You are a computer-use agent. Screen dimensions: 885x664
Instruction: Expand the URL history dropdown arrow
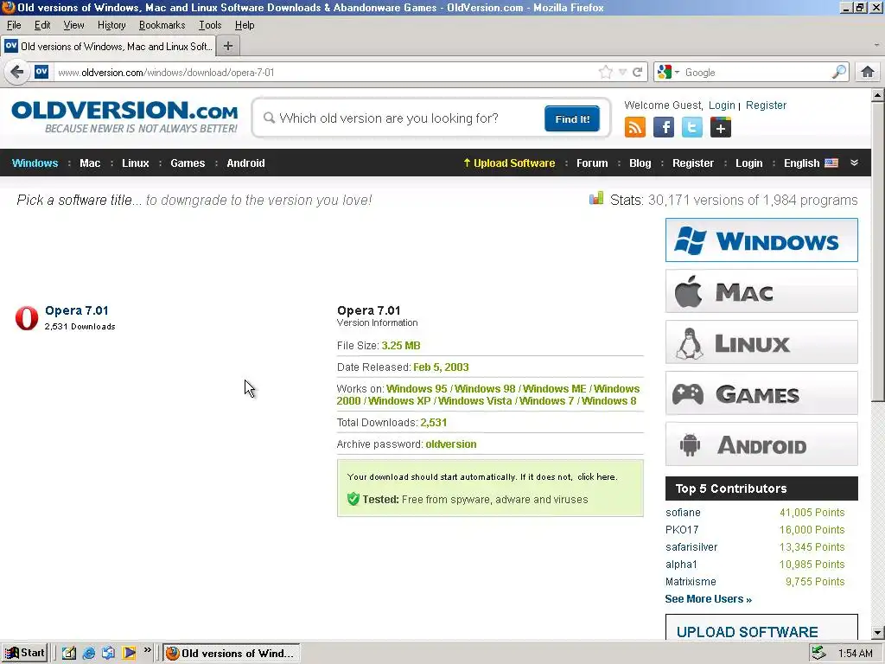click(622, 73)
